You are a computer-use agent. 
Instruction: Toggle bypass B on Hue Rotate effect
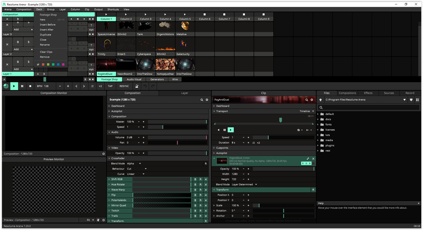coord(195,185)
